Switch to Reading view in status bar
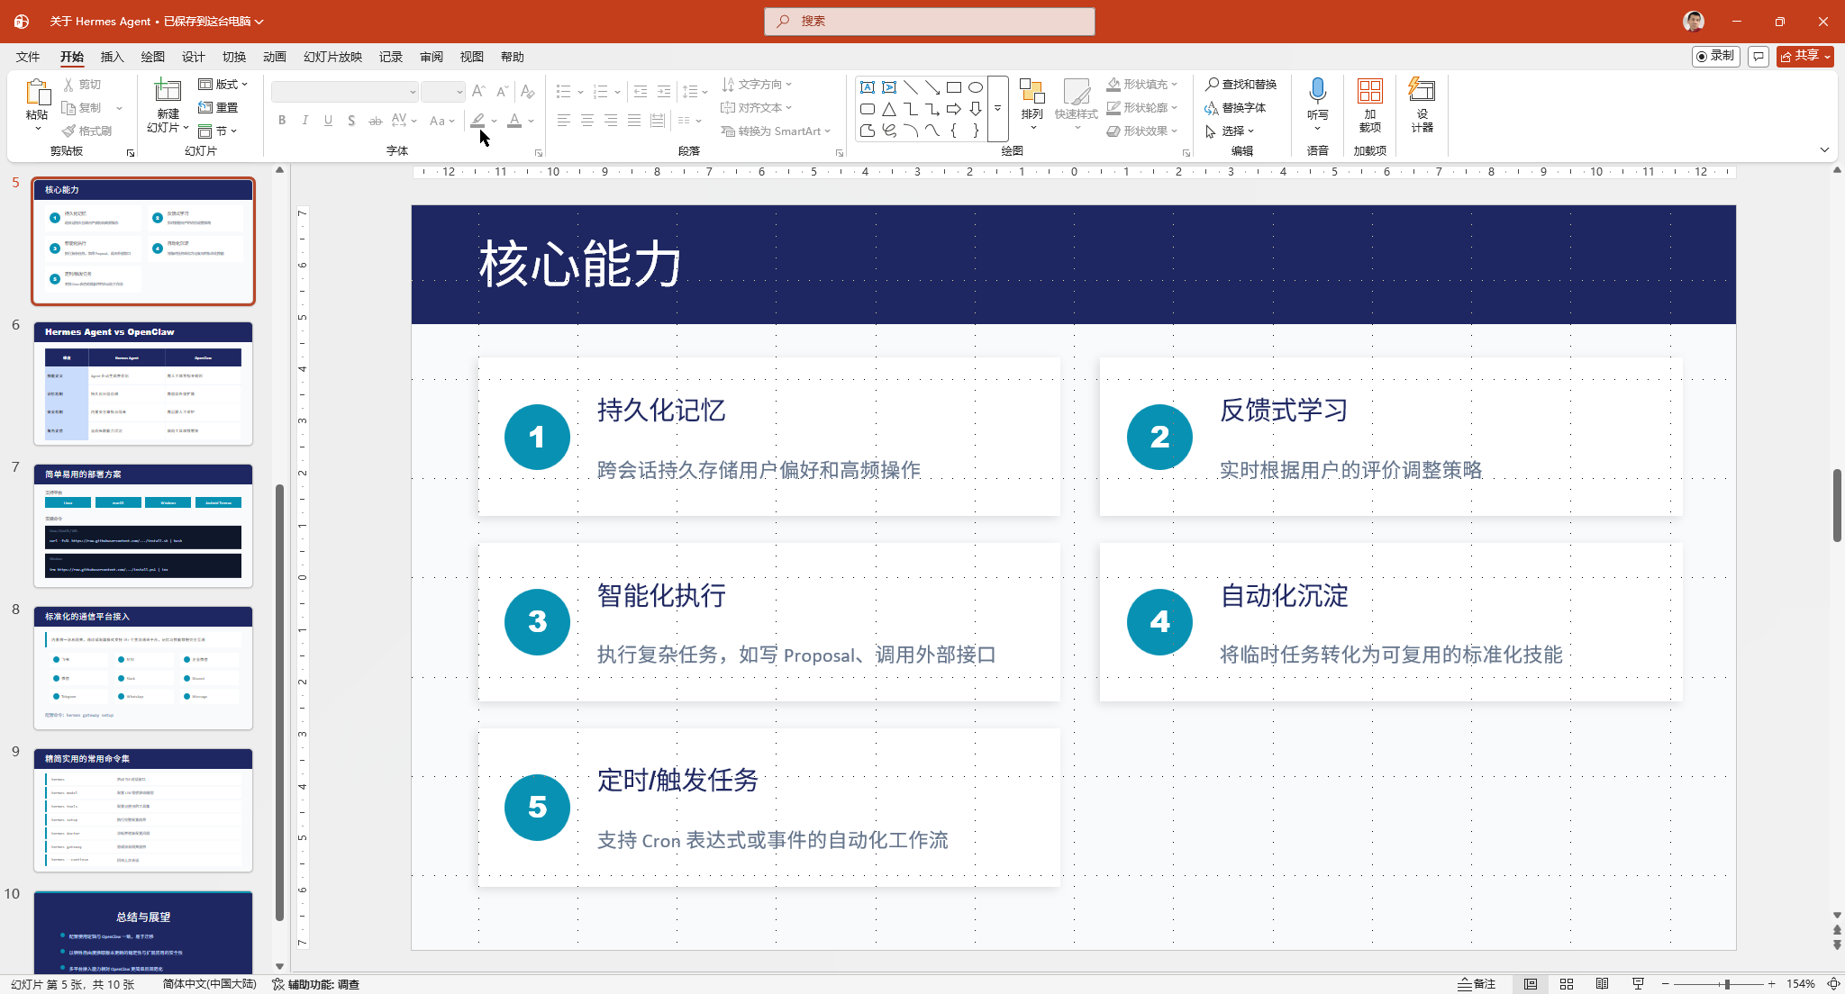 click(1603, 984)
